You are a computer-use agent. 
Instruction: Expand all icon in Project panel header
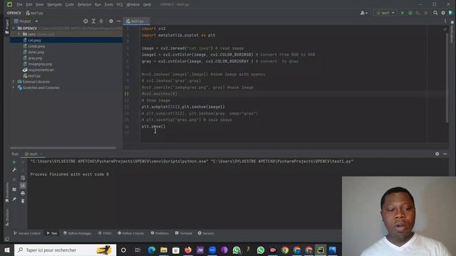pyautogui.click(x=93, y=21)
